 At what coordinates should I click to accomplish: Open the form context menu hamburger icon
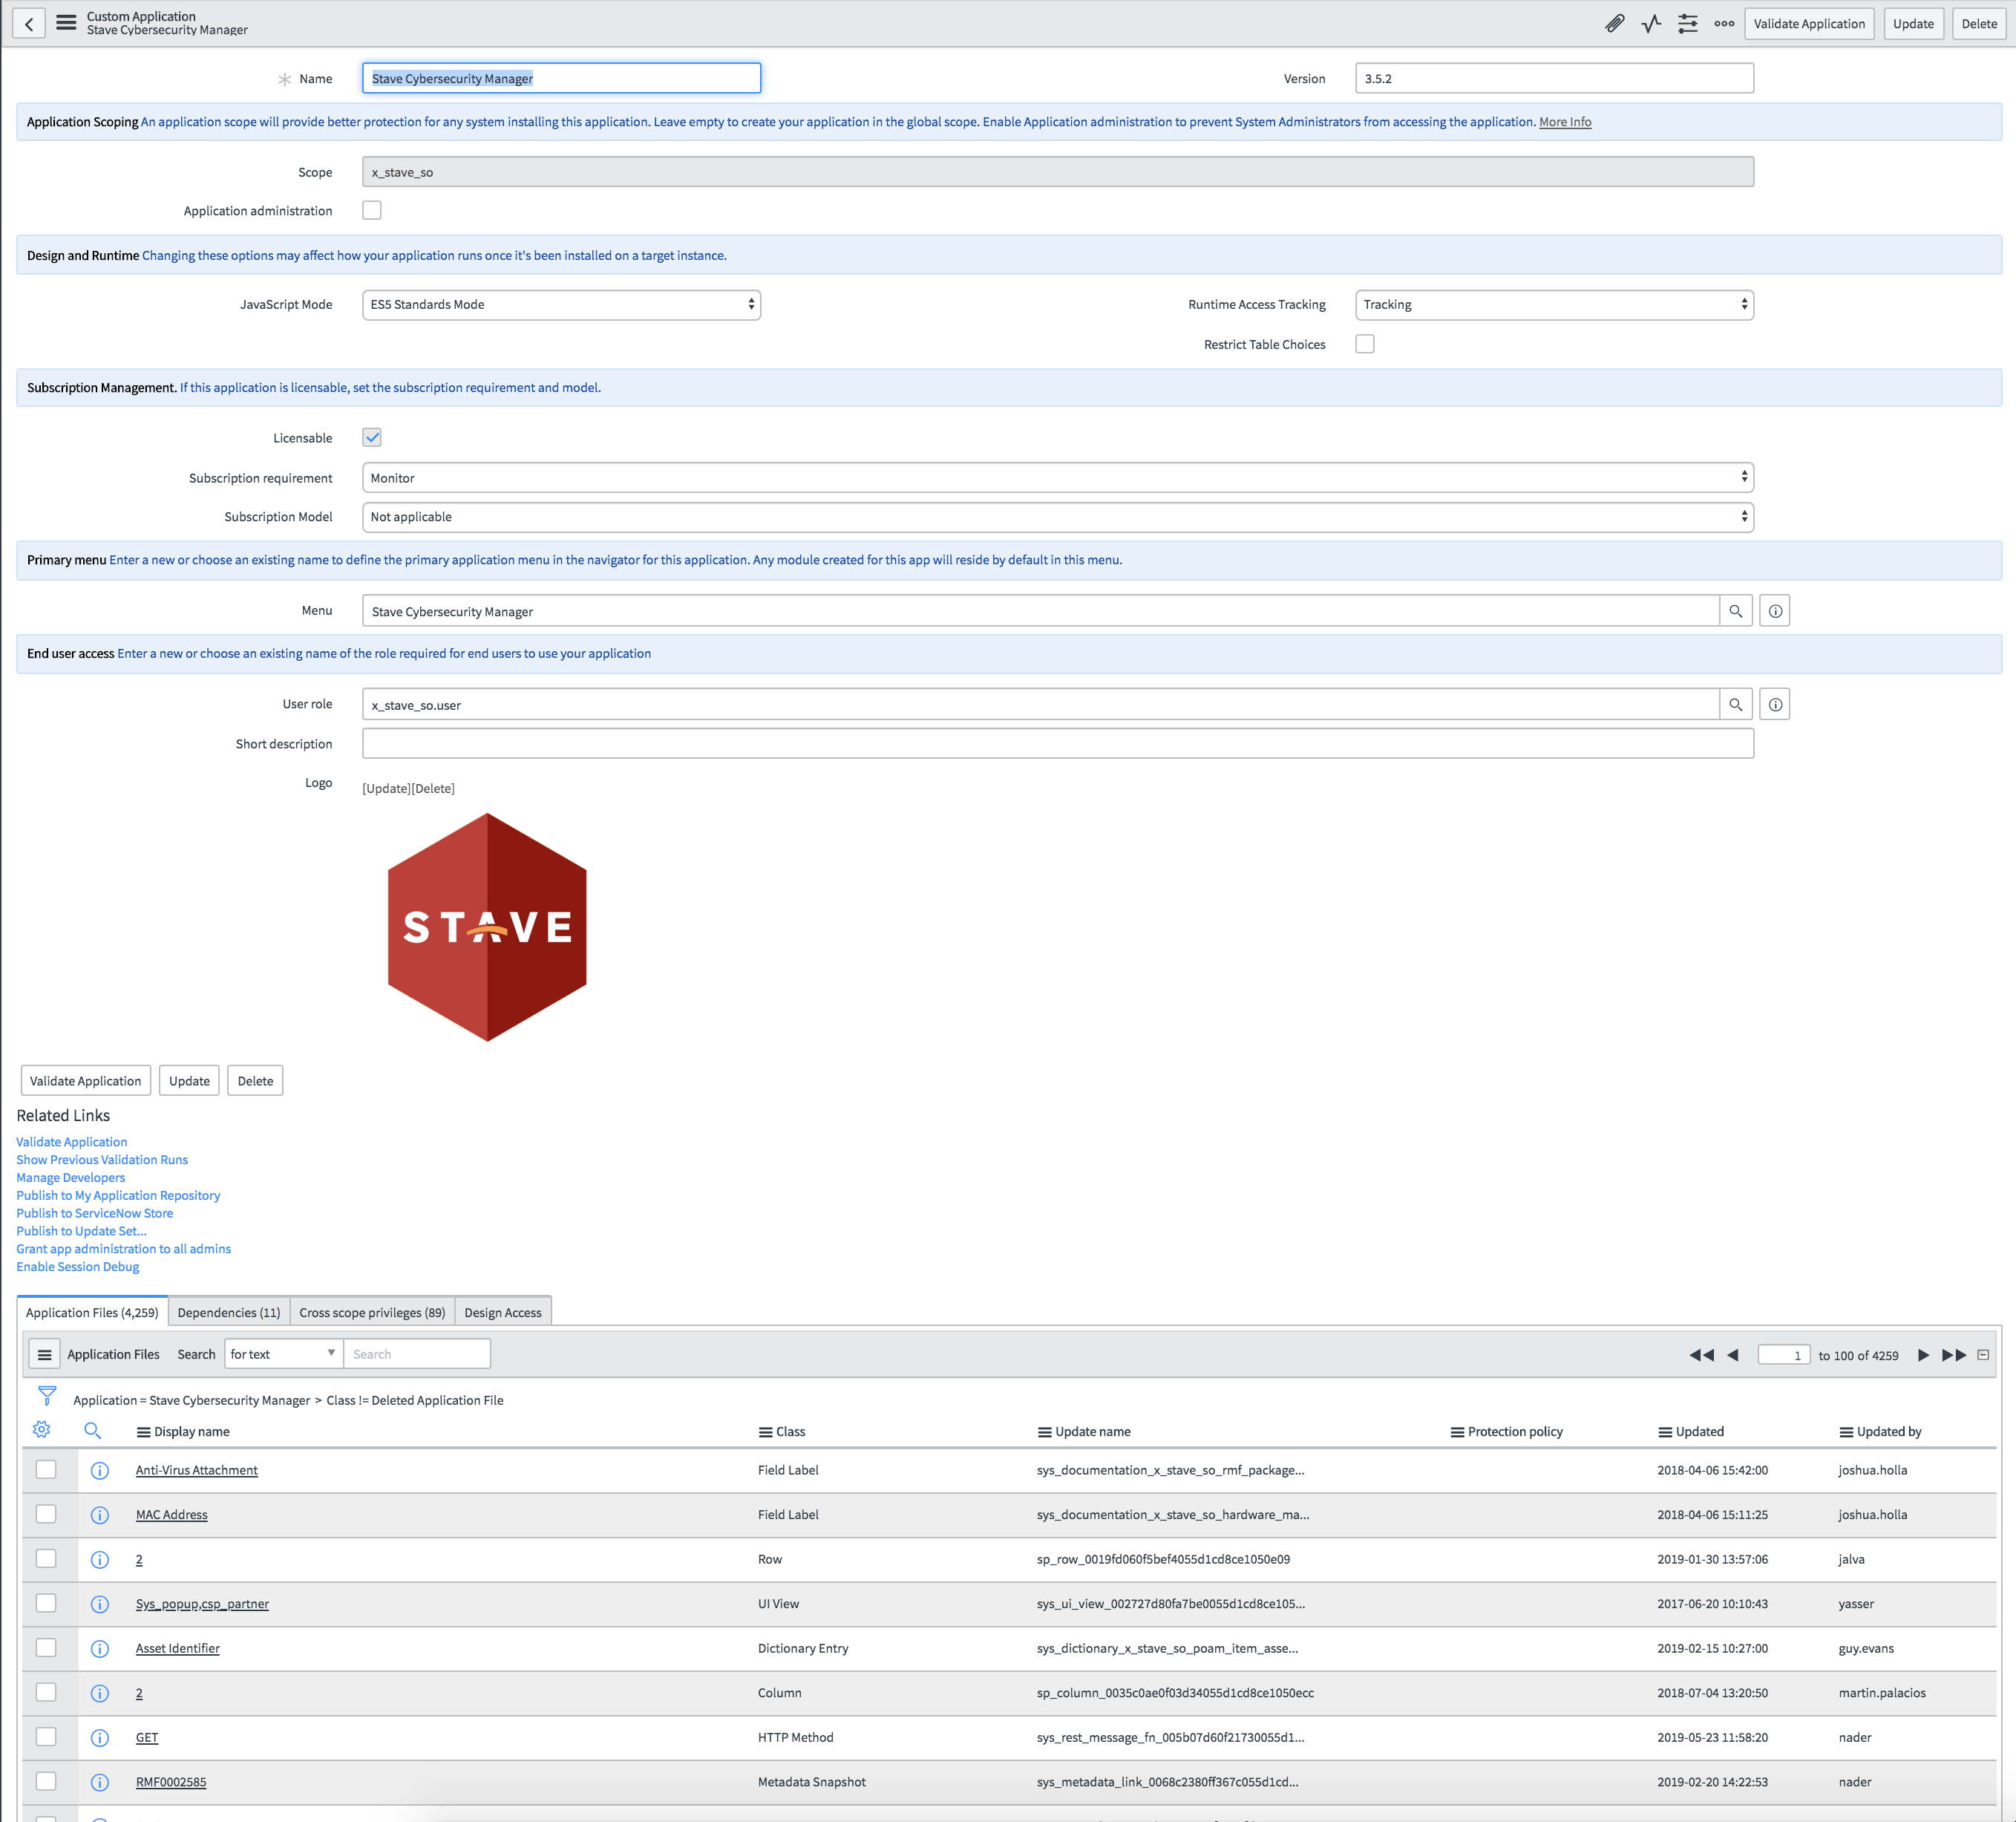pos(66,23)
